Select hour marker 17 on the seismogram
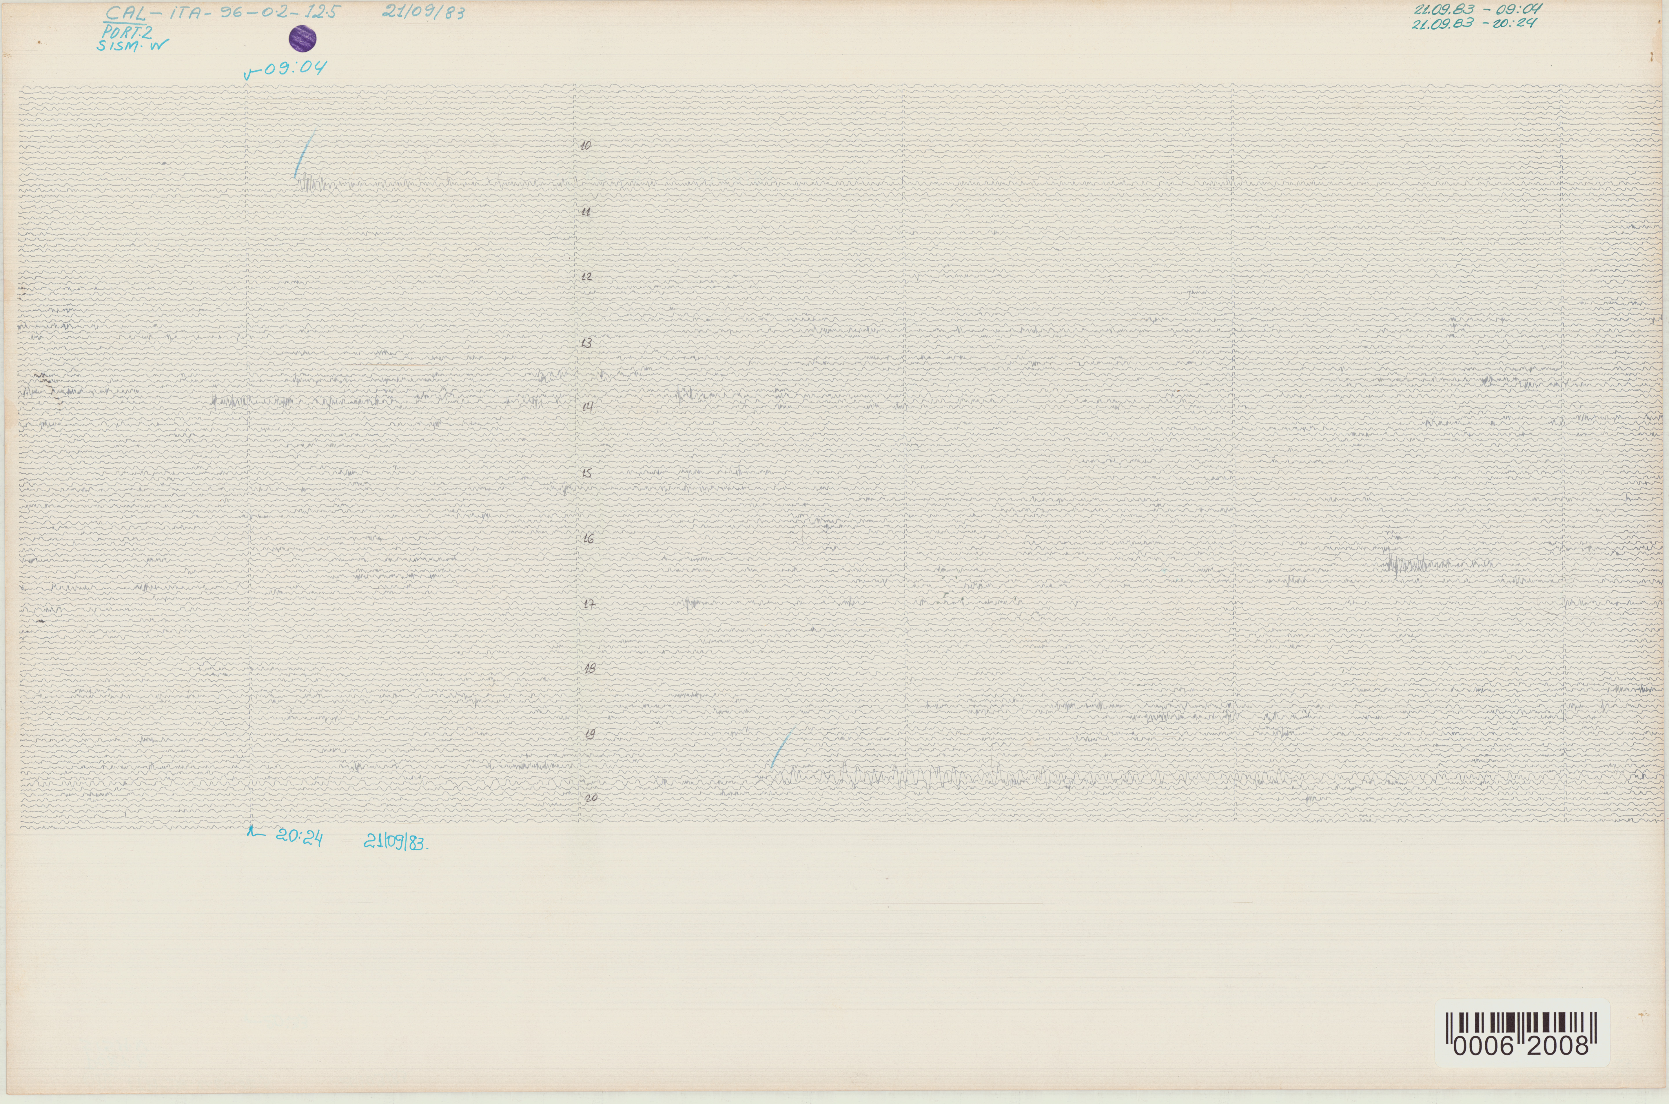This screenshot has width=1669, height=1104. [589, 603]
